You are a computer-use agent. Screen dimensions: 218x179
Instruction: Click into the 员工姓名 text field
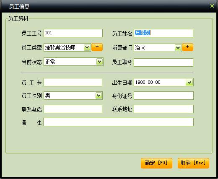tap(163, 33)
